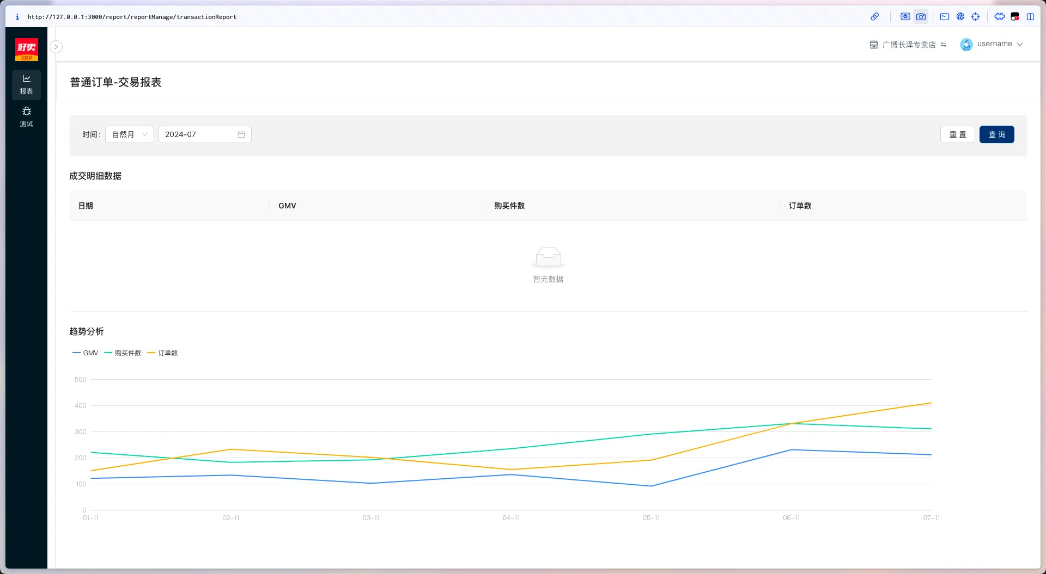Click the URL address bar text
The image size is (1046, 574).
(132, 17)
